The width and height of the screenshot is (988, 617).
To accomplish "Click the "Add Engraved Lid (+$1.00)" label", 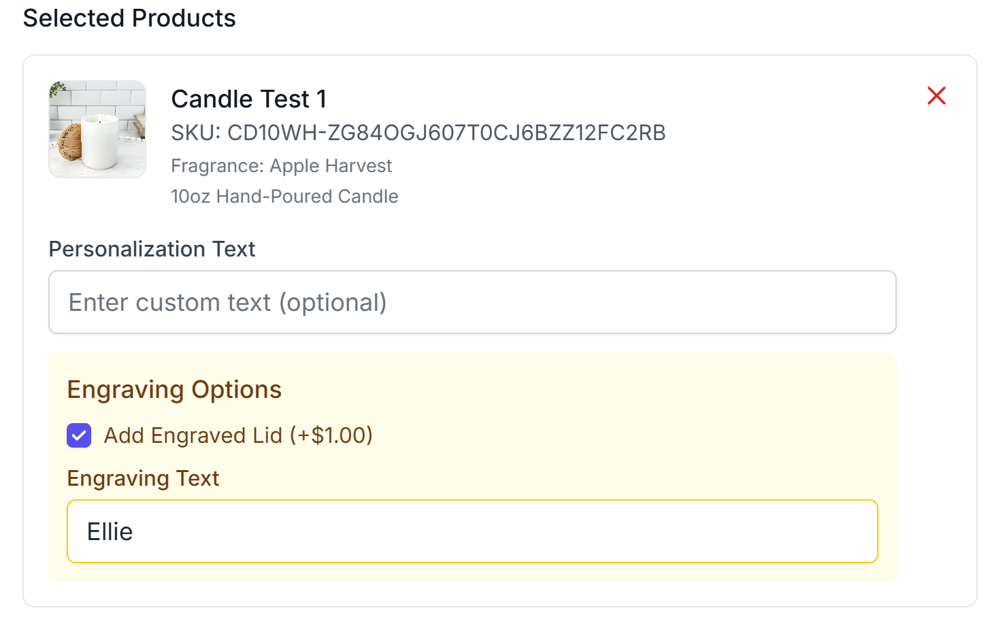I will tap(238, 435).
